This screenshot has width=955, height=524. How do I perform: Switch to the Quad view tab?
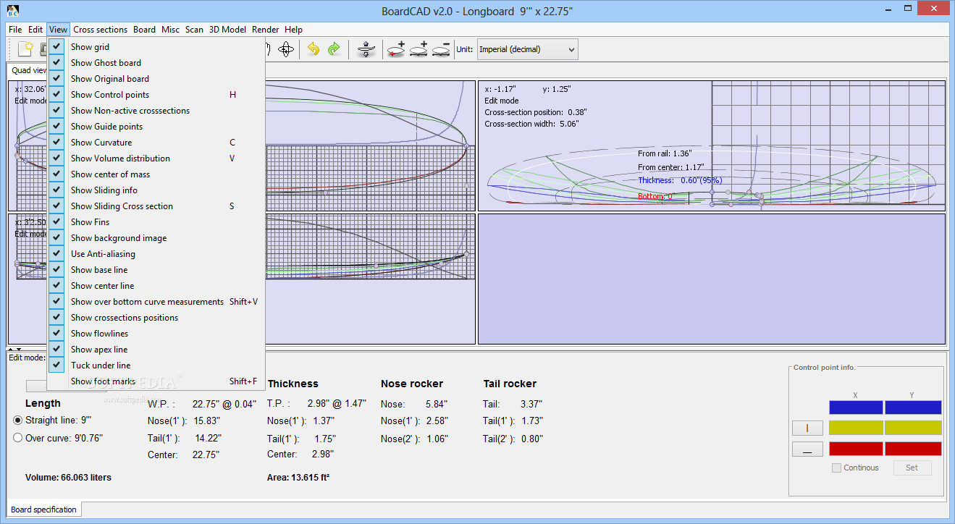28,70
